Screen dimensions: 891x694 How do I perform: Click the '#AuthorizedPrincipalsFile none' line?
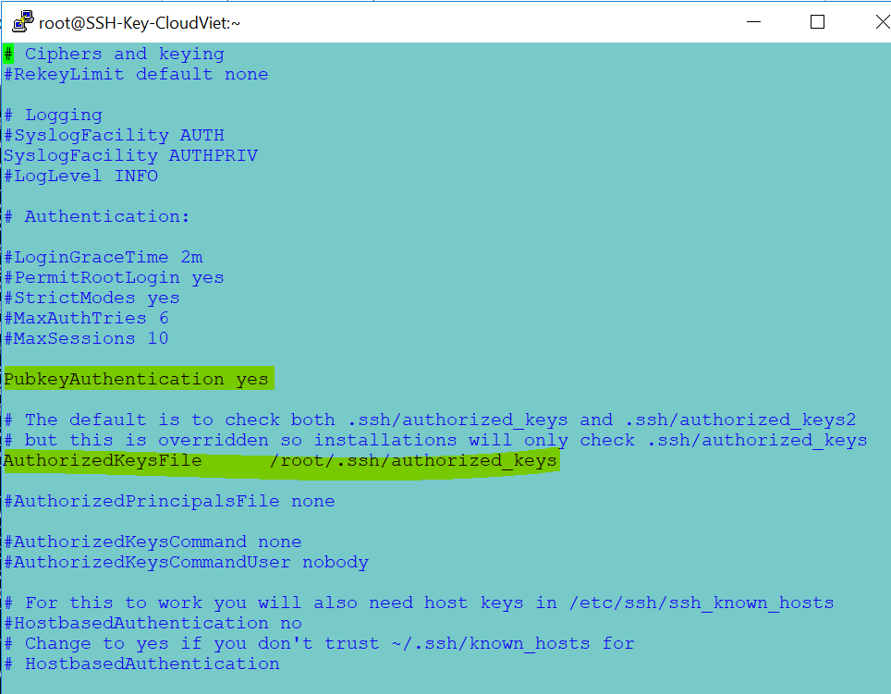click(x=169, y=501)
